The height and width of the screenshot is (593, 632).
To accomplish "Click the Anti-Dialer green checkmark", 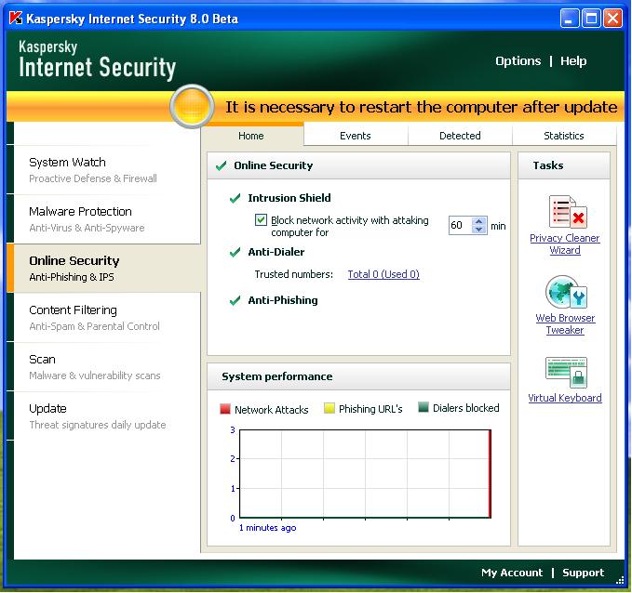I will pyautogui.click(x=235, y=252).
